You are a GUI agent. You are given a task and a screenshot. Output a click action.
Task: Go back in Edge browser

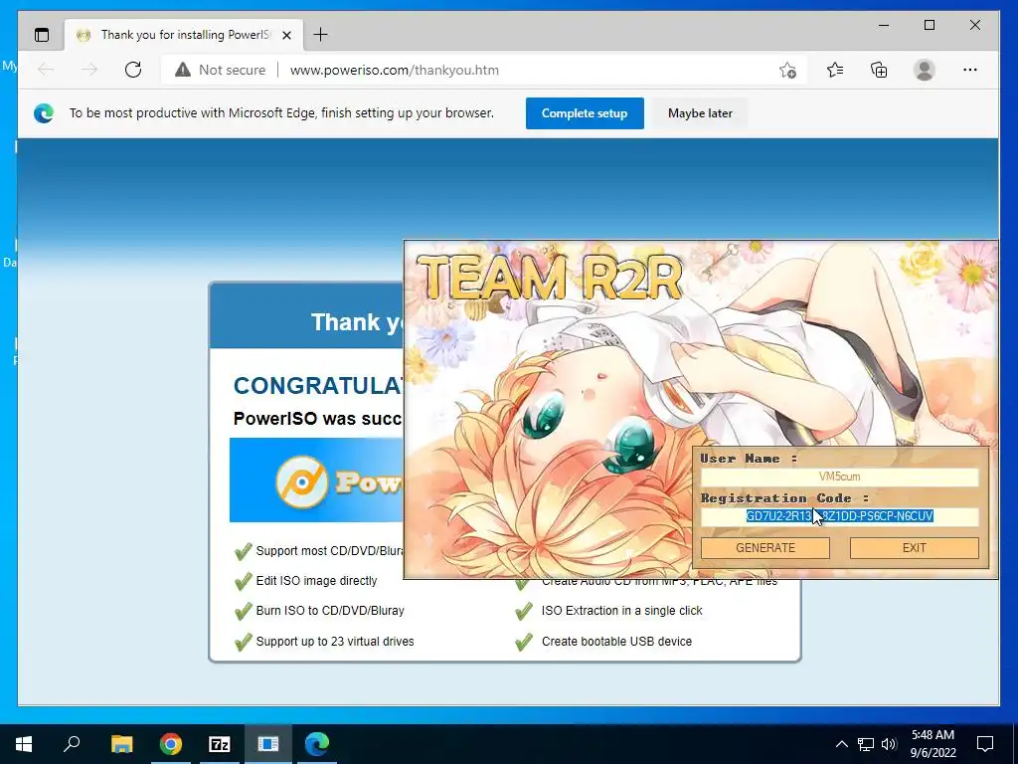click(46, 70)
